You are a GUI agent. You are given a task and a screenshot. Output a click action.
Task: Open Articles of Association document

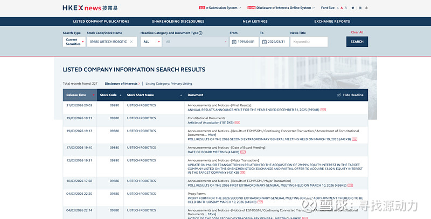211,122
